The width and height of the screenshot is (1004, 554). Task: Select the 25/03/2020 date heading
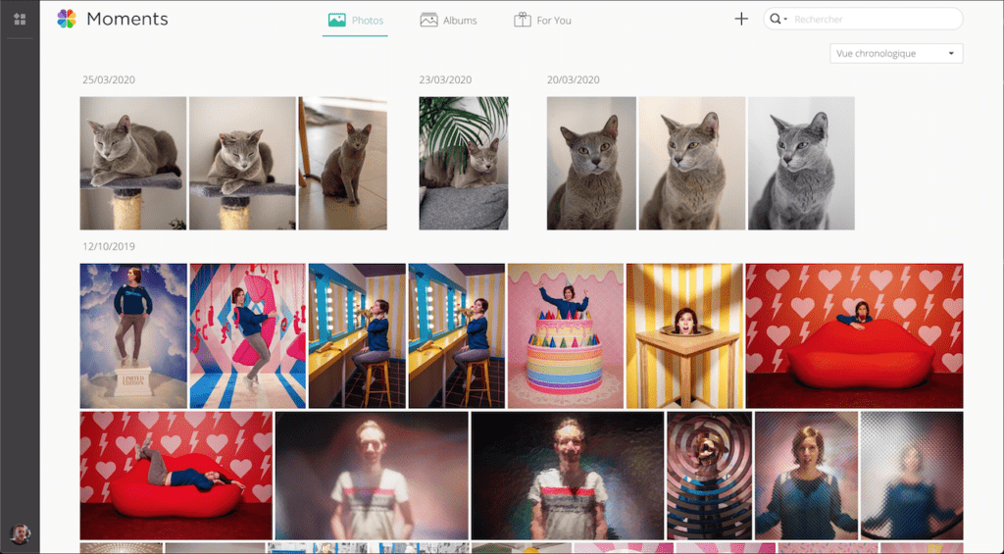coord(109,80)
